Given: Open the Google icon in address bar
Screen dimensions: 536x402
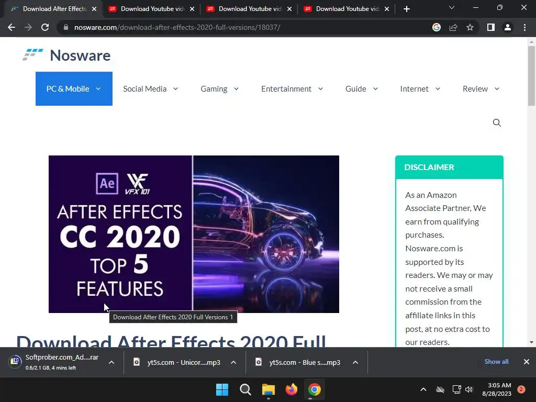Looking at the screenshot, I should coord(436,27).
